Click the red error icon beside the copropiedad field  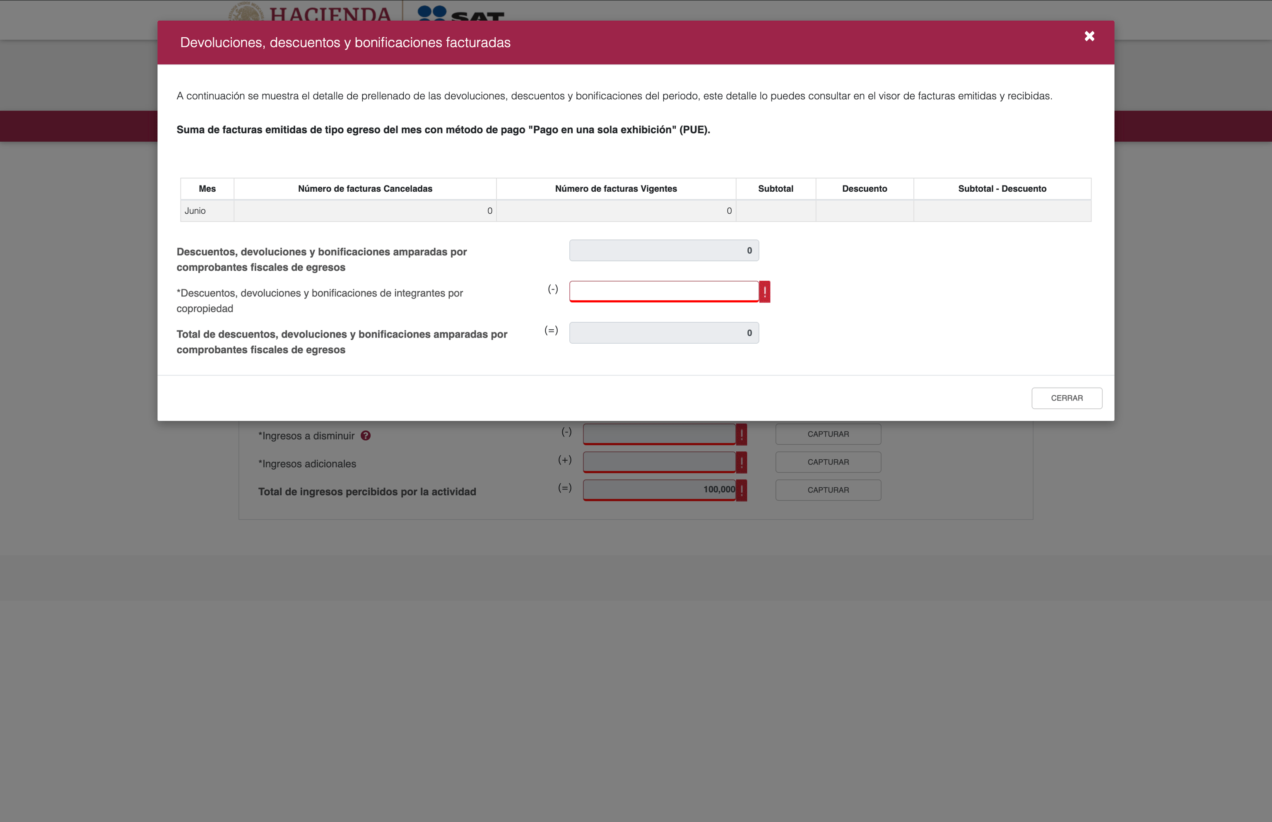pos(765,292)
